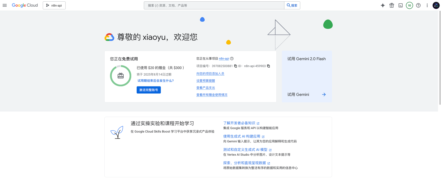Click the 试用 Gemini 2.0 Flash card
The image size is (441, 179).
(307, 76)
